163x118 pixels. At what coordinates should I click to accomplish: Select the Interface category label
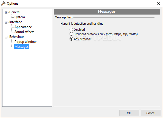click(x=16, y=22)
